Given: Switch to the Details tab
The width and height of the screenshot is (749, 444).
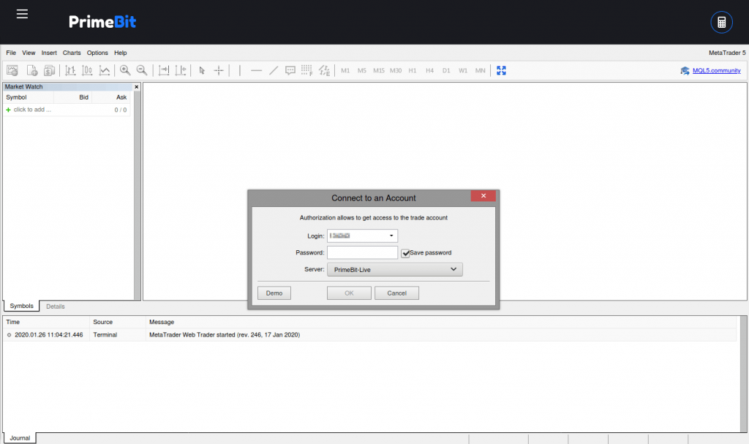Looking at the screenshot, I should coord(56,306).
